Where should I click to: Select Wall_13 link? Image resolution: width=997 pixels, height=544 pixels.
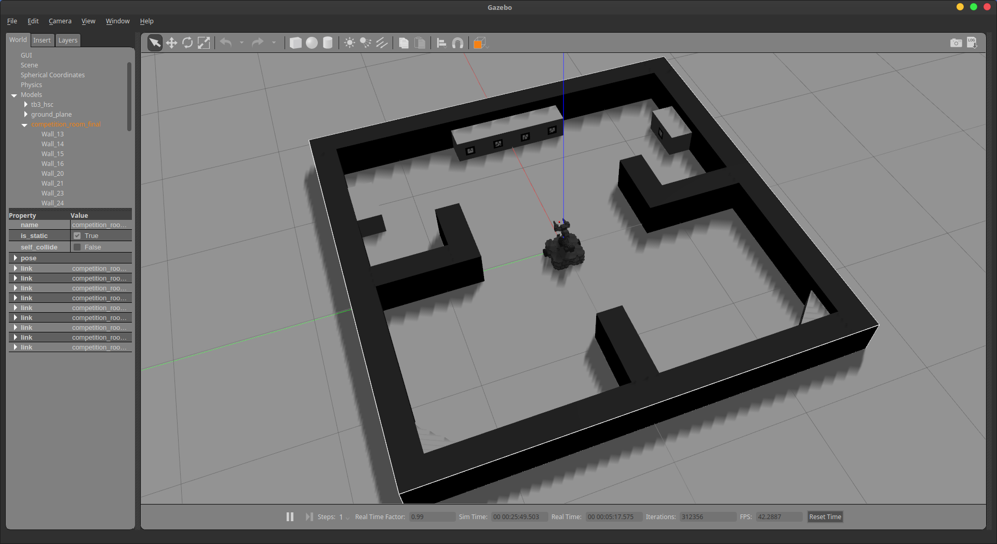click(x=52, y=134)
